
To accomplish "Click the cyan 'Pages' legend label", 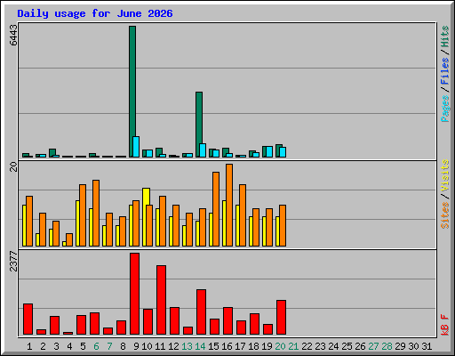I will 445,109.
